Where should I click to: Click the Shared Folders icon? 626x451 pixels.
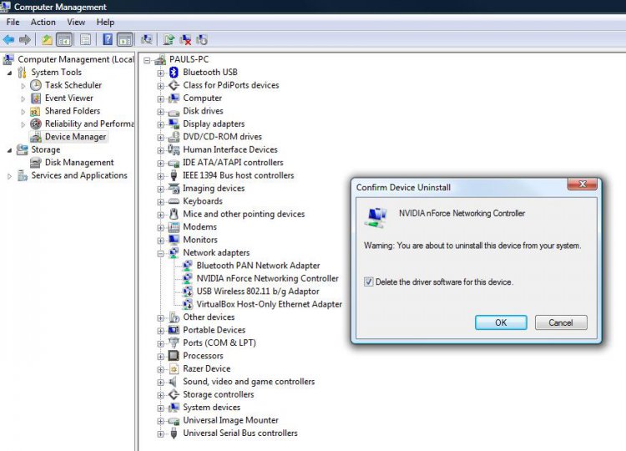[x=35, y=111]
